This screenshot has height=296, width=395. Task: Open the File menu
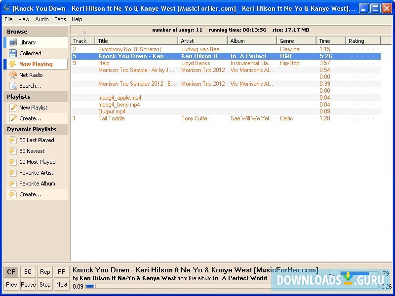(x=8, y=19)
